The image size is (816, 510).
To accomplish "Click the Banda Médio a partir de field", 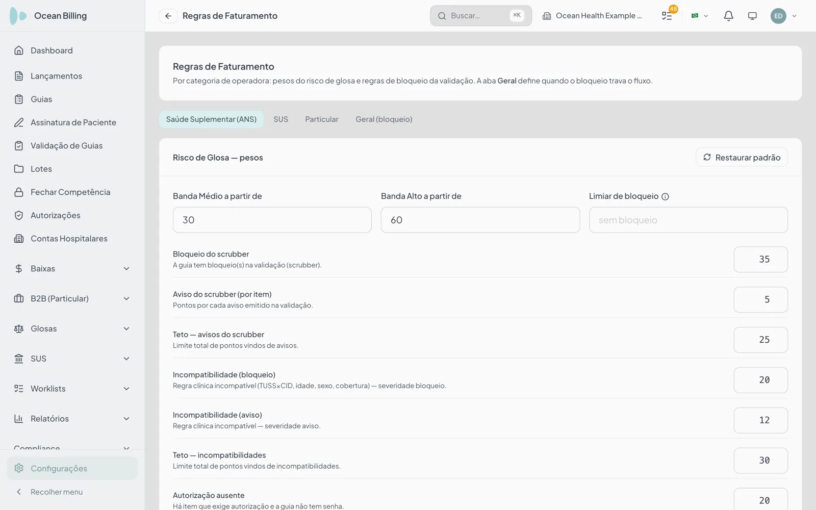I will 272,220.
